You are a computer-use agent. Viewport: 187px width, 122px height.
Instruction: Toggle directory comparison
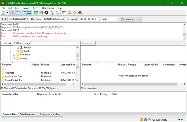click(69, 13)
